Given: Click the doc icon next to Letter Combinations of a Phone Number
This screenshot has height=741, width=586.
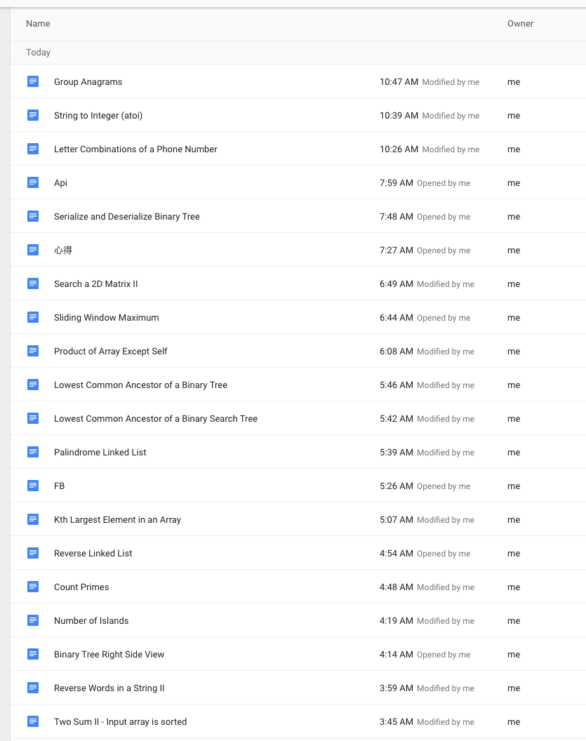Looking at the screenshot, I should [x=32, y=149].
